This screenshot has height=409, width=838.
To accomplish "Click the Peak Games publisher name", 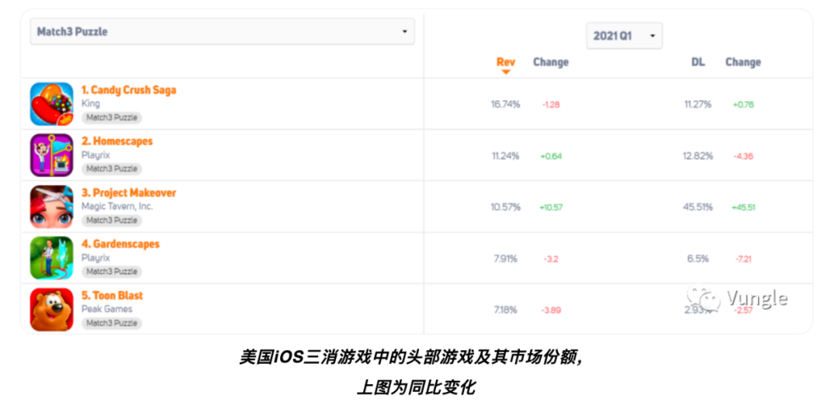I will click(107, 309).
